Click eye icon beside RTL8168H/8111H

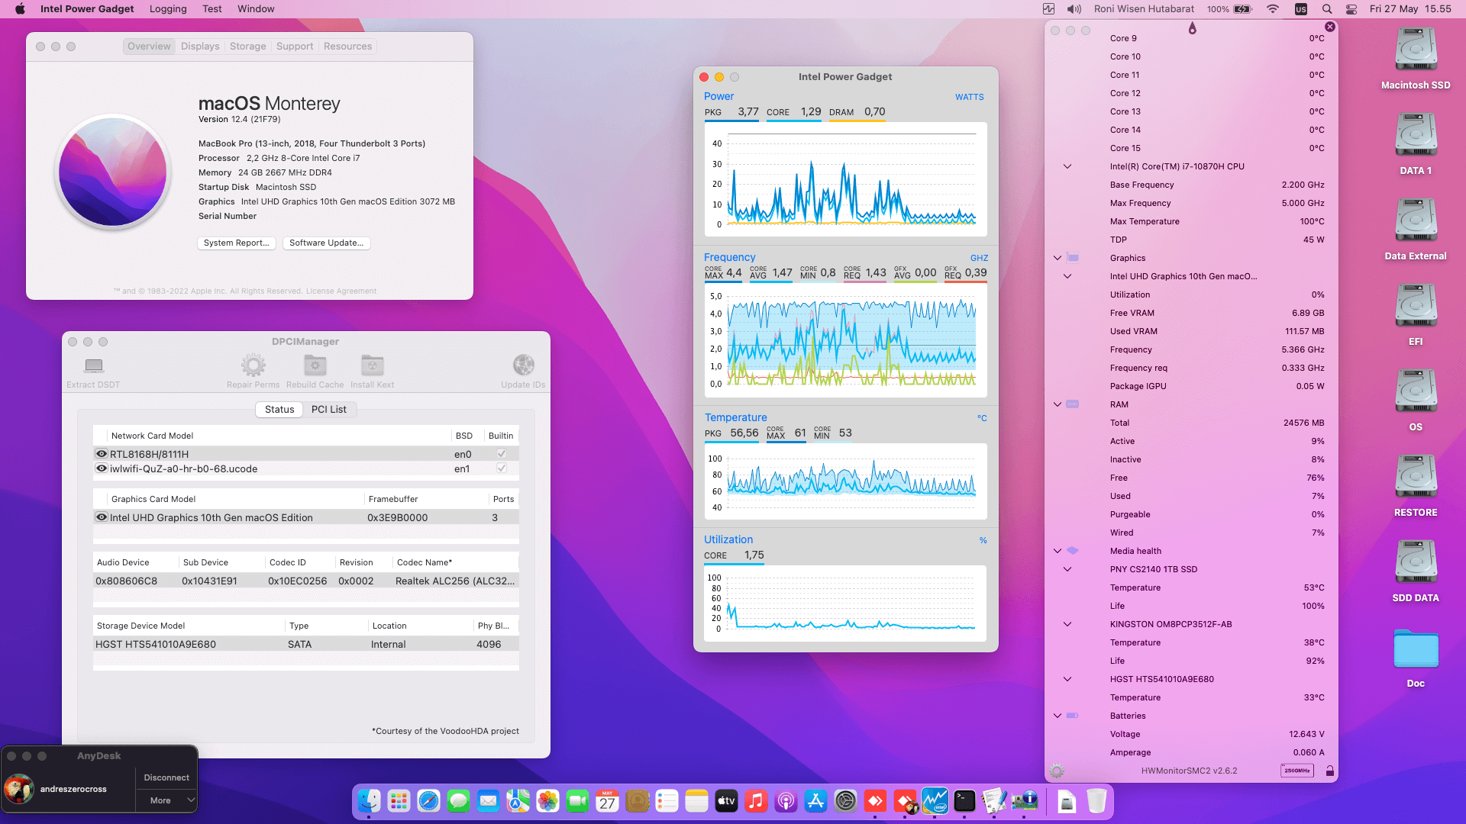[101, 453]
